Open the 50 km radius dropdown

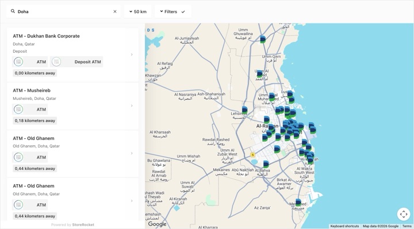(x=138, y=11)
